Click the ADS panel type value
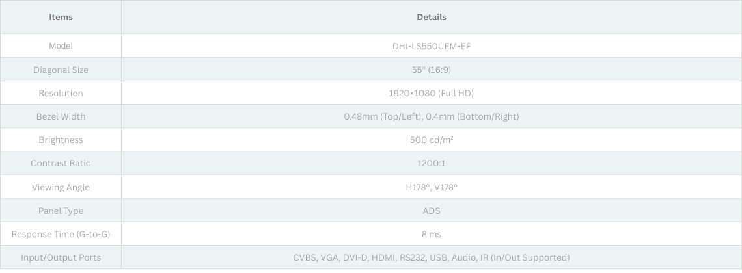 click(431, 211)
